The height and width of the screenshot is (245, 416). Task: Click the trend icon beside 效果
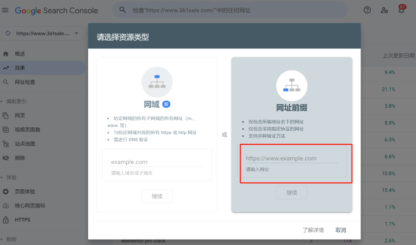[5, 68]
